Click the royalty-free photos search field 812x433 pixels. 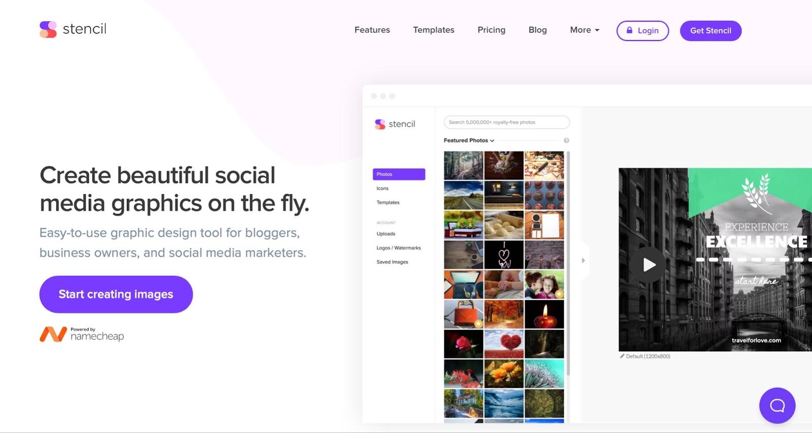[x=506, y=122]
